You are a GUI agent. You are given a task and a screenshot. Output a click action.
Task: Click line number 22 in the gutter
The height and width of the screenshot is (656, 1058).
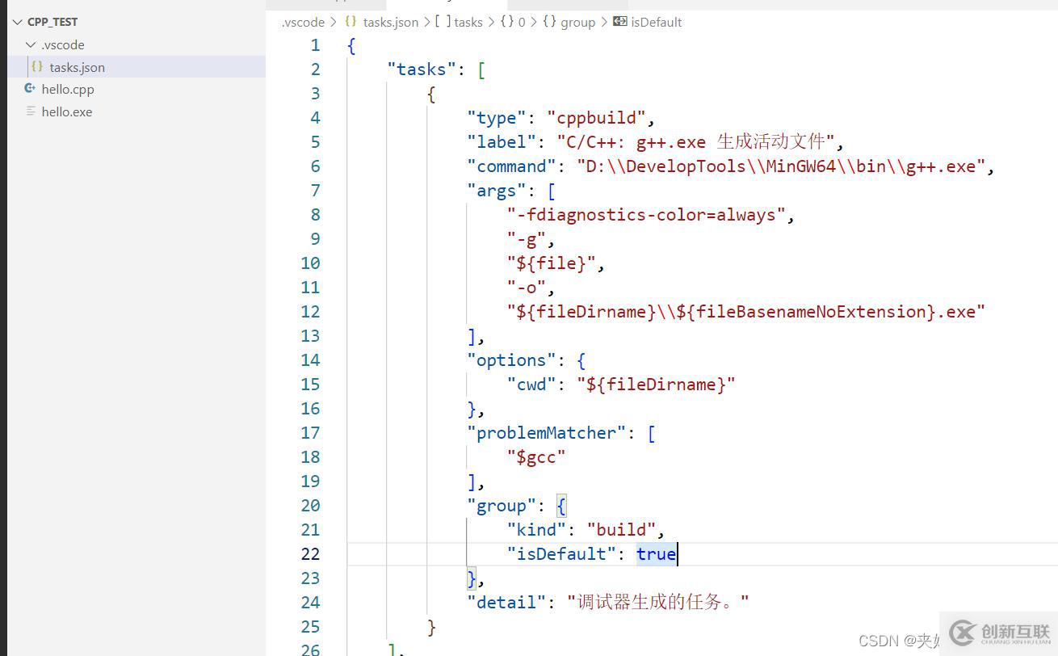tap(310, 554)
